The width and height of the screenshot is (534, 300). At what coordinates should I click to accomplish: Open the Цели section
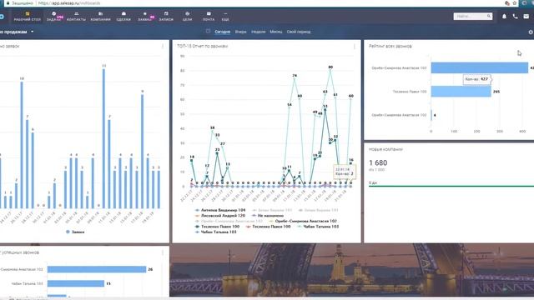187,17
